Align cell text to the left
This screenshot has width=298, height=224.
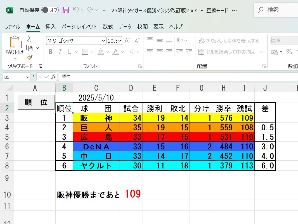(x=150, y=52)
